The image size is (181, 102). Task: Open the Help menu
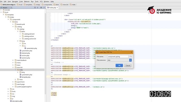tap(52, 1)
